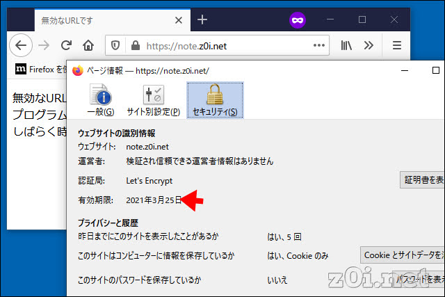Open page actions three-dot menu
445x297 pixels.
click(319, 45)
